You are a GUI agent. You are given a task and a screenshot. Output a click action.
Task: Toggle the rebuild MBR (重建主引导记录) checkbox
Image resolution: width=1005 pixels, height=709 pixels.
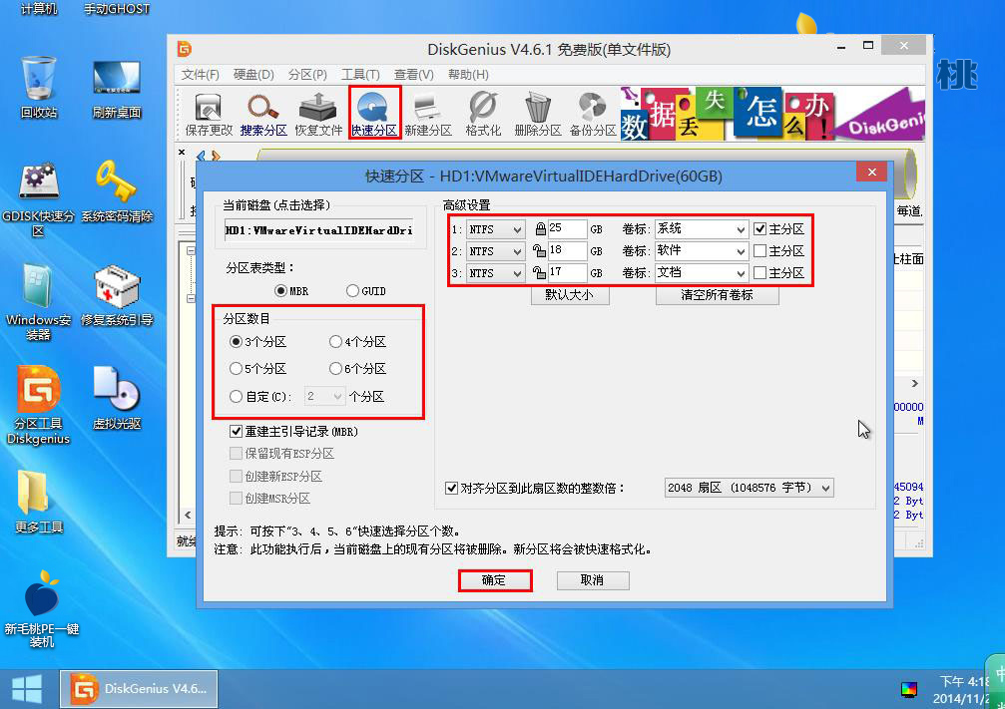click(x=236, y=432)
